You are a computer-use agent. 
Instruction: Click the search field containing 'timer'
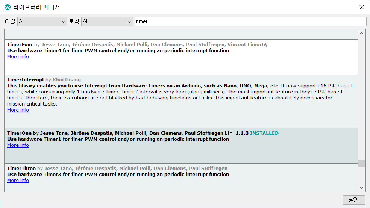250,21
